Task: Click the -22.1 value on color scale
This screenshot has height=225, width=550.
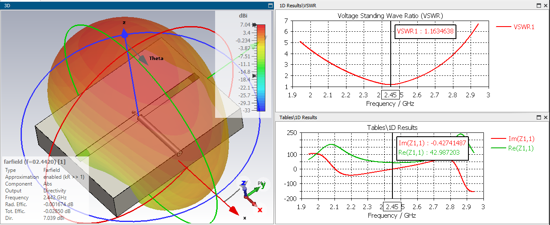Action: 244,87
